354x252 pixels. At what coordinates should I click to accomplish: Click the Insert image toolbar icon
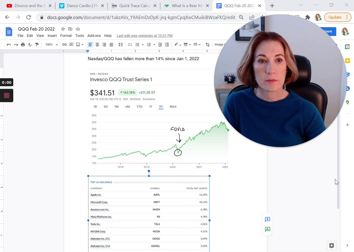click(78, 44)
